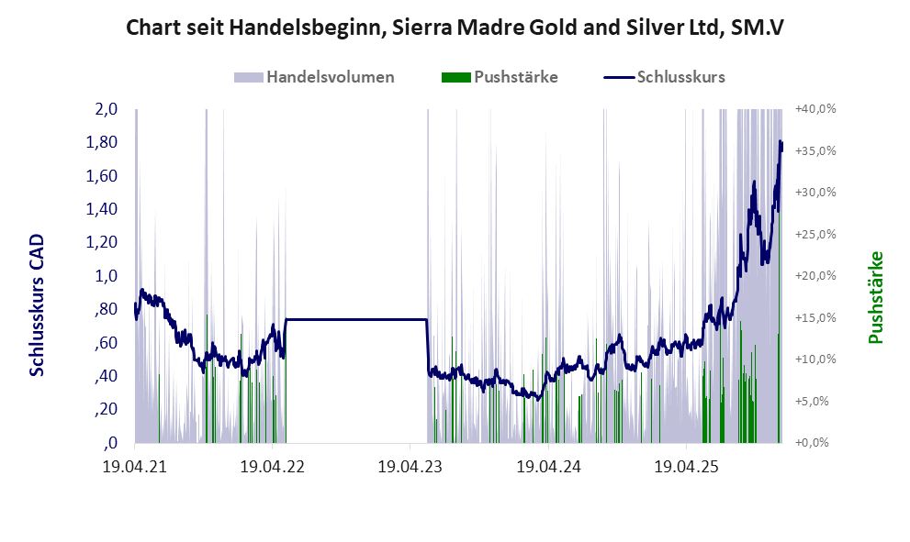Image resolution: width=910 pixels, height=542 pixels.
Task: Select the 19.04.21 date on the x-axis
Action: [134, 466]
